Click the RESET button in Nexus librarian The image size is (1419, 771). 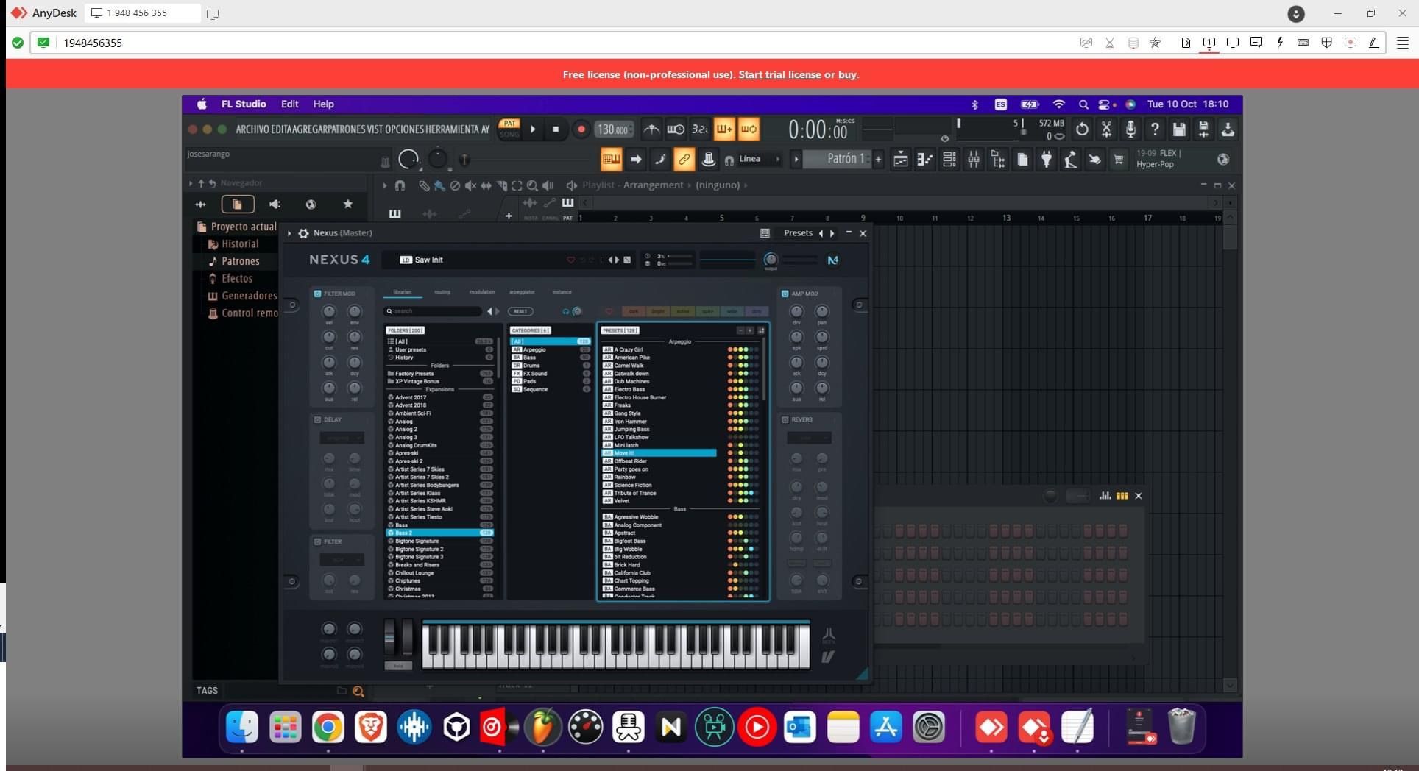point(520,311)
